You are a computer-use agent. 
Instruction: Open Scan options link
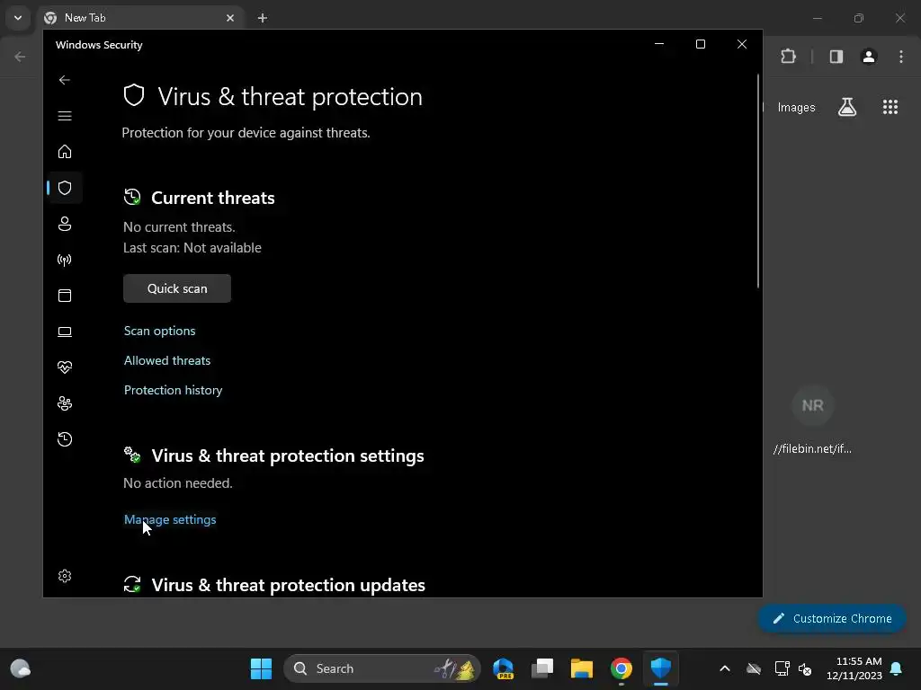(x=160, y=331)
